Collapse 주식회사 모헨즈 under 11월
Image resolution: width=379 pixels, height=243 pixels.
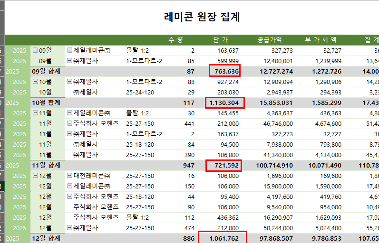pos(69,123)
